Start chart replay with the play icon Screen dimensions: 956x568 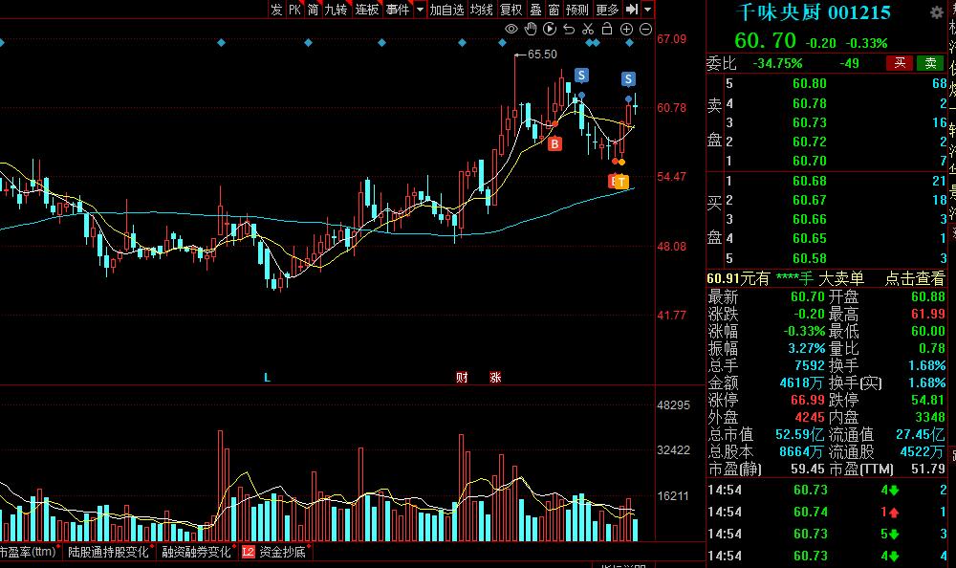(x=550, y=29)
